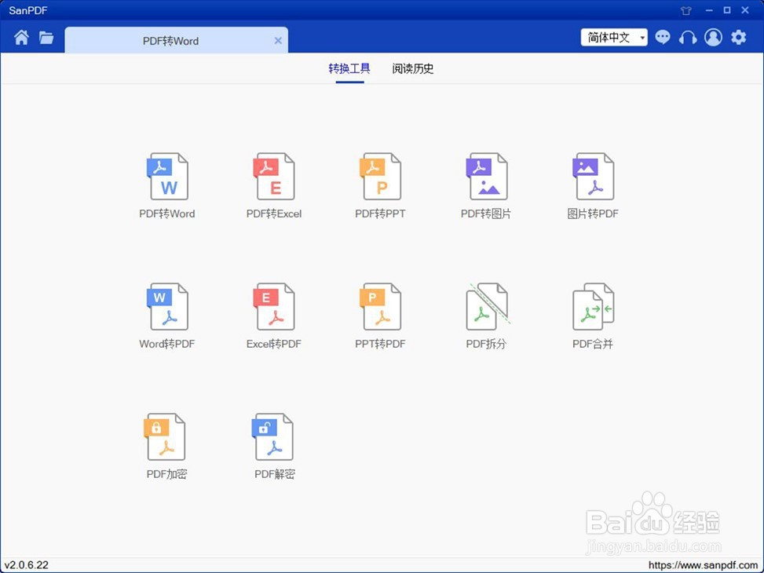Click the PPT转PDF label text

click(x=380, y=344)
